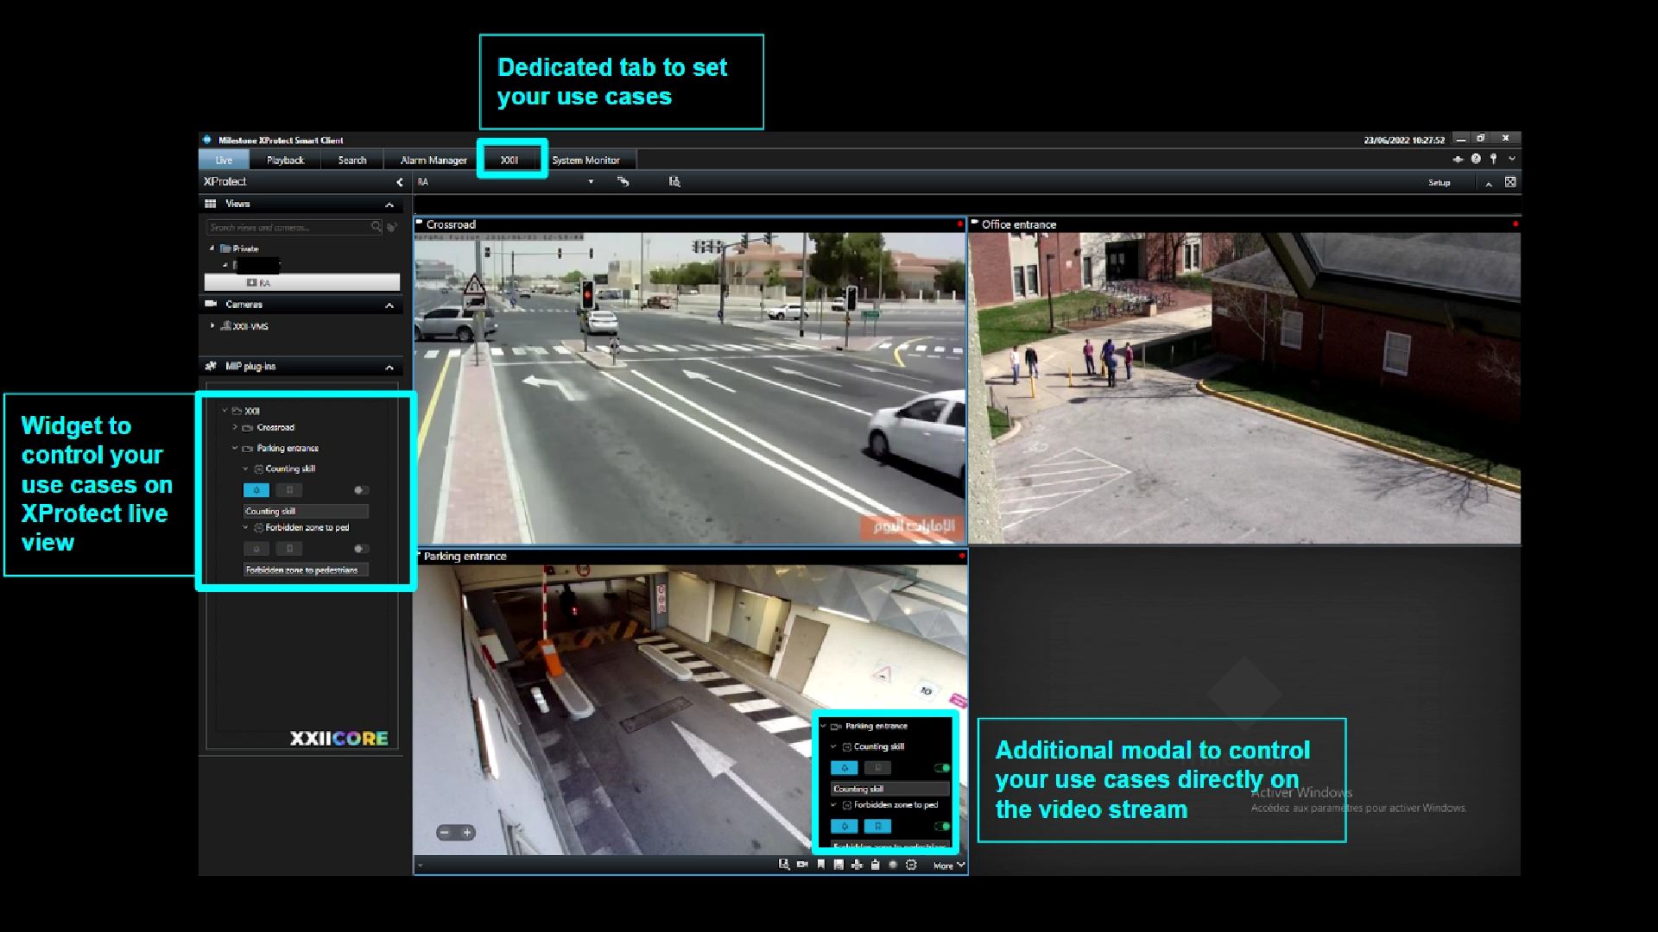
Task: Click Forbidden zone bookmark button in widget
Action: pyautogui.click(x=289, y=549)
